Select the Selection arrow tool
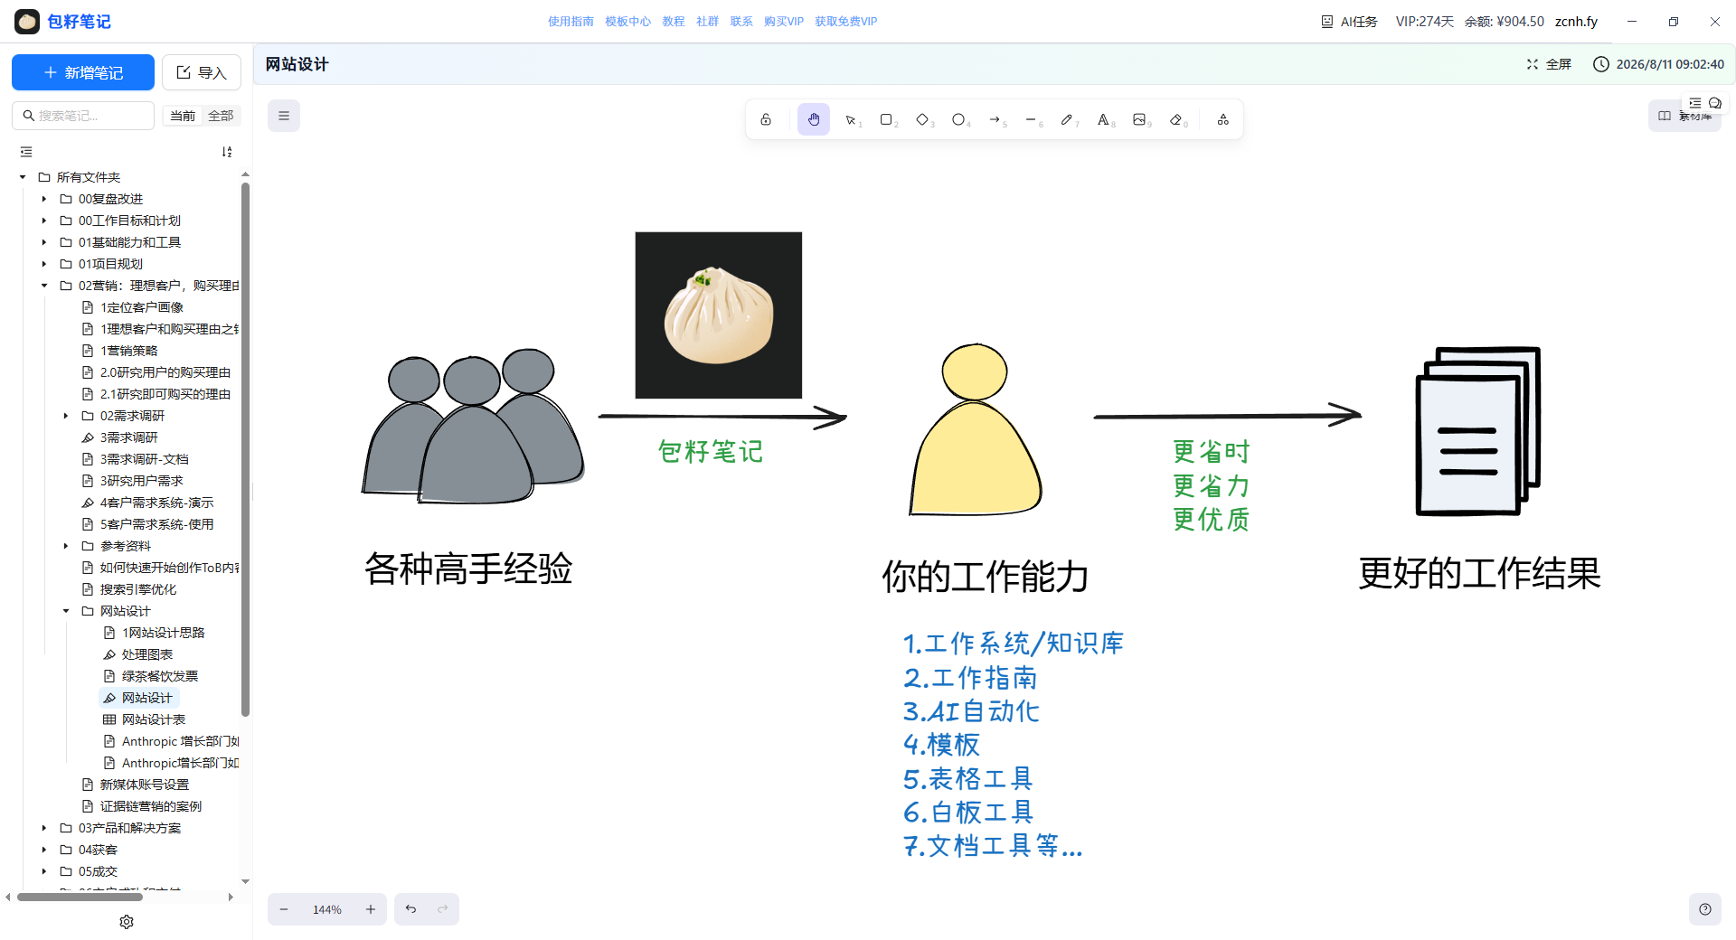 [x=851, y=119]
